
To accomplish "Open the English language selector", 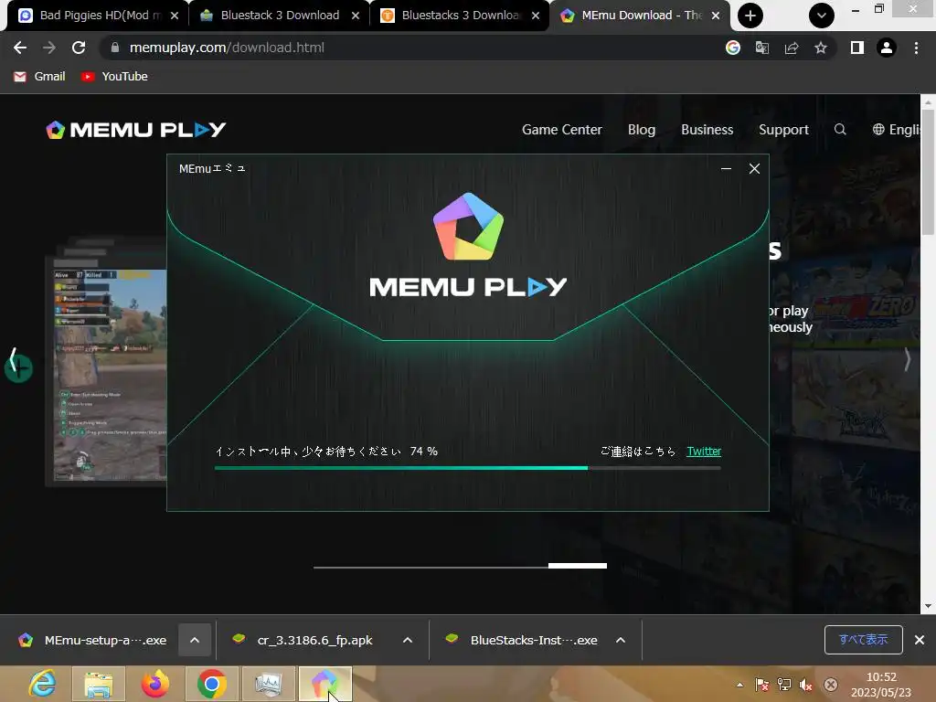I will point(896,130).
